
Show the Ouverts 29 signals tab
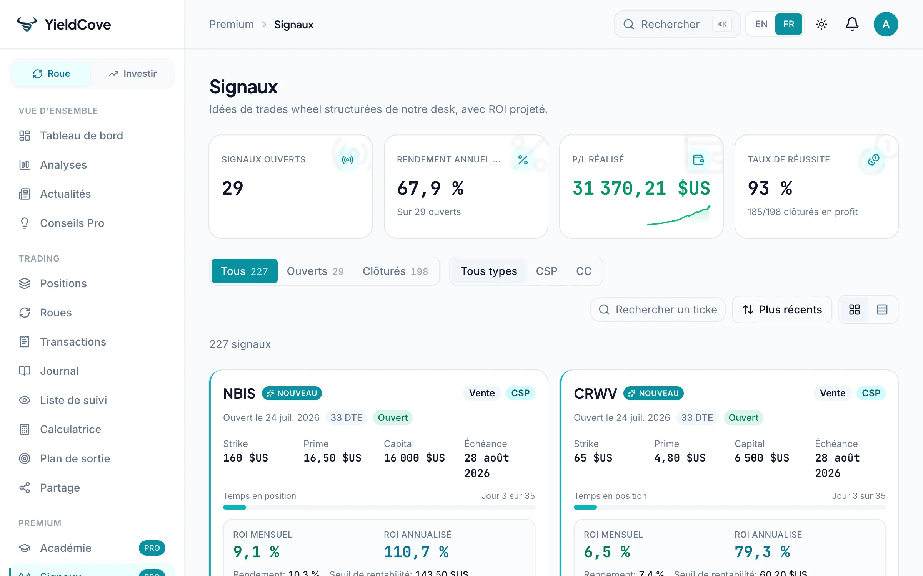point(315,271)
